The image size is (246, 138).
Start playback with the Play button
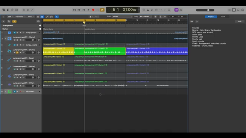tap(88, 10)
